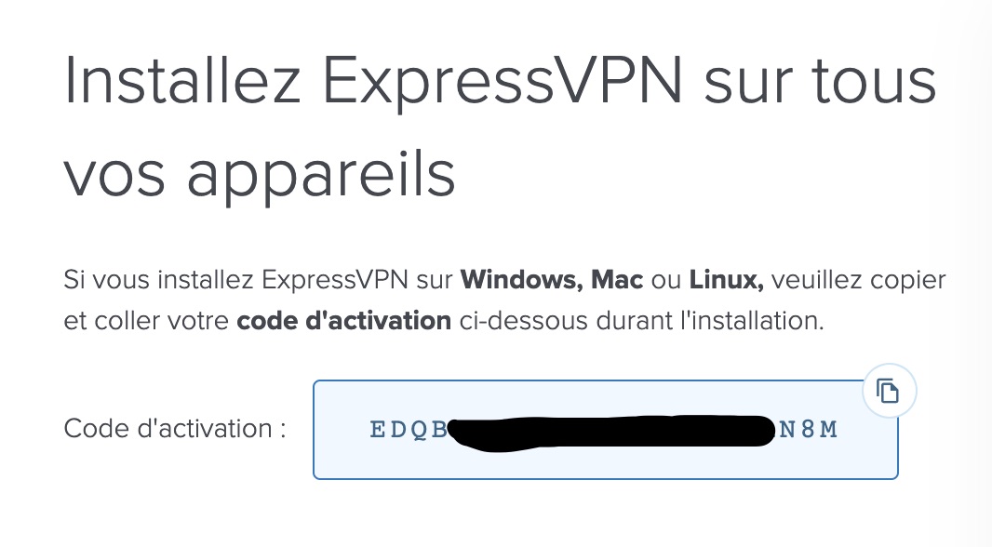Click 'ExpressVPN' in the instruction paragraph
The image size is (992, 547).
coord(335,279)
